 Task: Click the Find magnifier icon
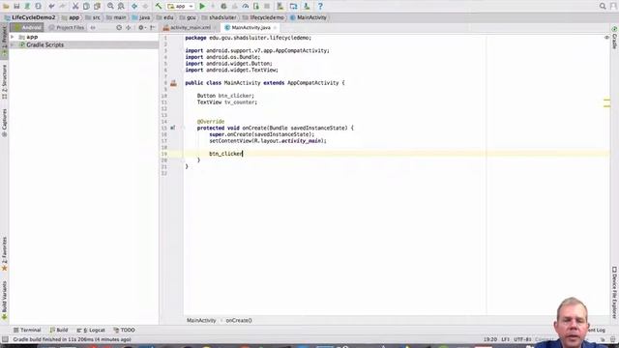pyautogui.click(x=110, y=7)
